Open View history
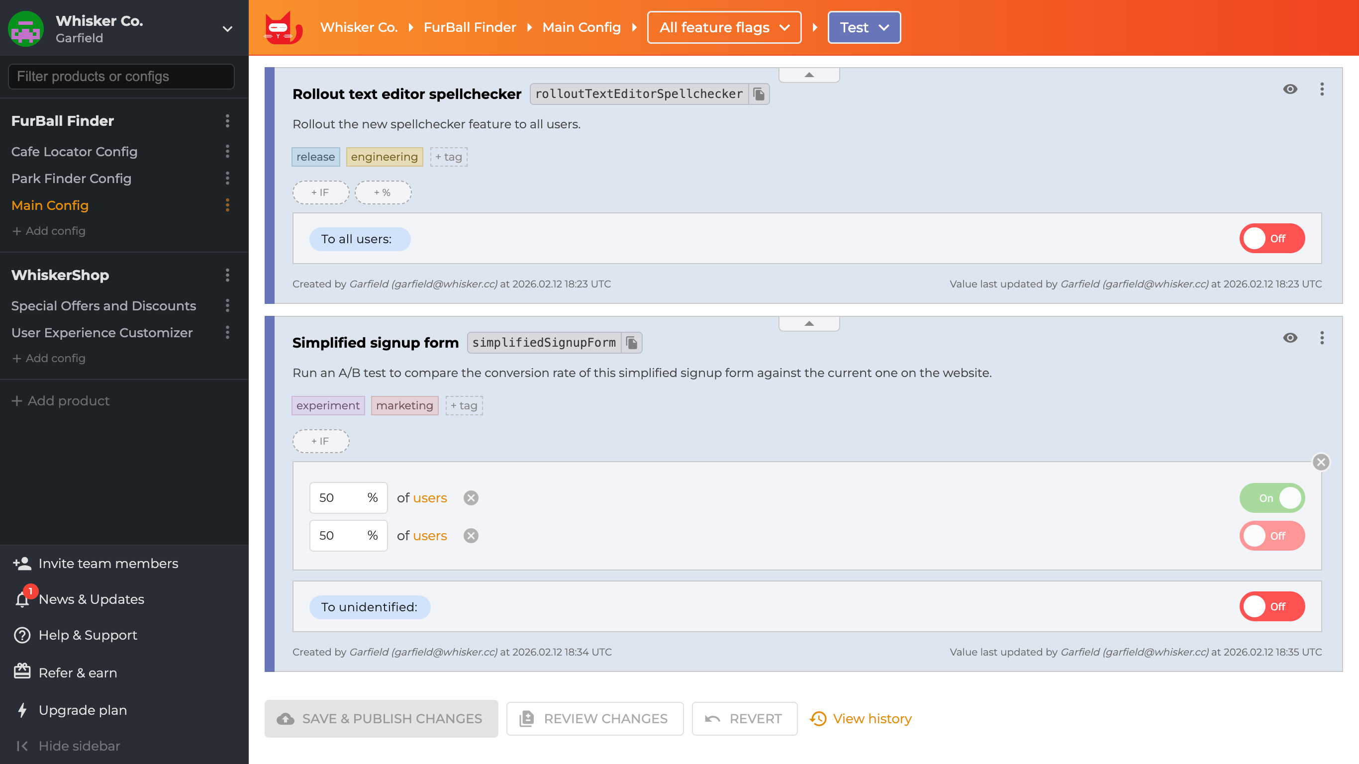The height and width of the screenshot is (764, 1359). (871, 718)
